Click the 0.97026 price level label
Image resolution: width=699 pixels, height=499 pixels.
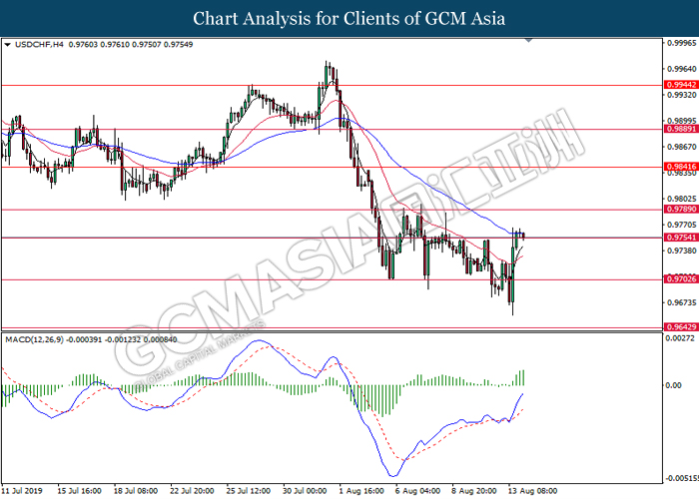tap(681, 278)
